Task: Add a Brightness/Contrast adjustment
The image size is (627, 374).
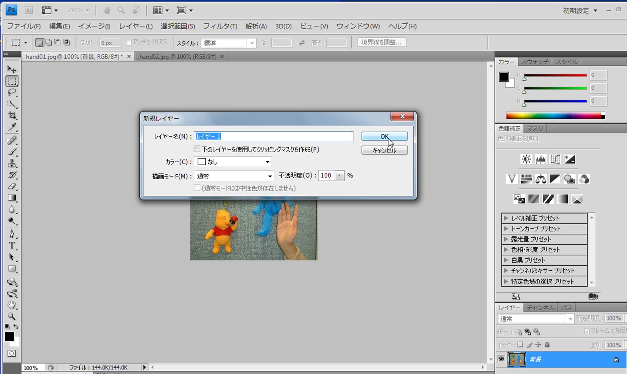Action: tap(526, 159)
